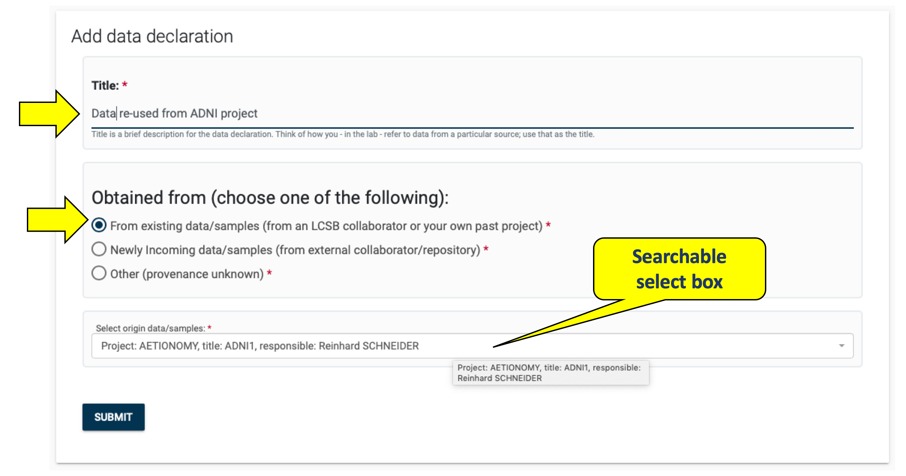
Task: Click the red asterisk after 'Other (provenance unknown)'
Action: click(269, 273)
